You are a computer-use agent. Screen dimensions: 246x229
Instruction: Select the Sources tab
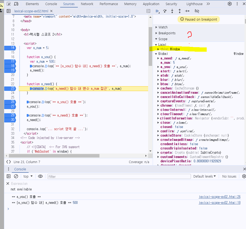pos(69,4)
